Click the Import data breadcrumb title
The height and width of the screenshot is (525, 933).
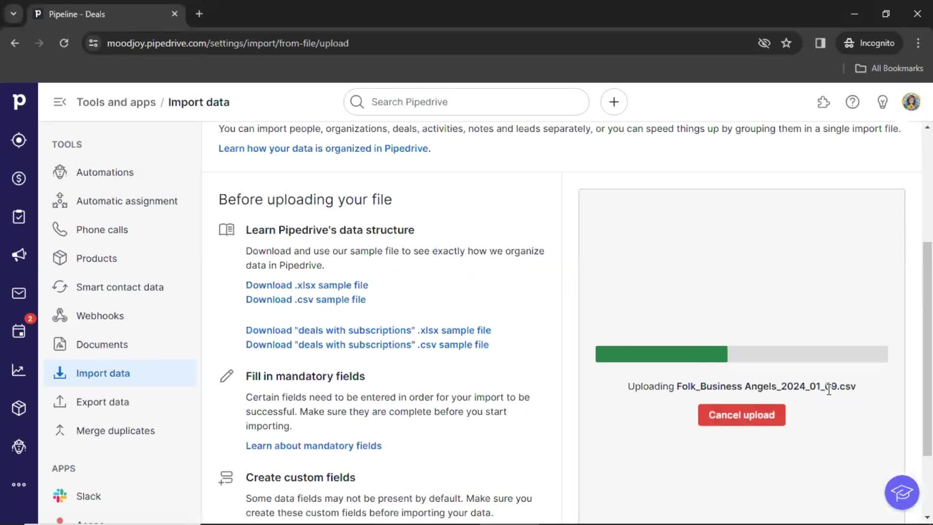point(199,102)
